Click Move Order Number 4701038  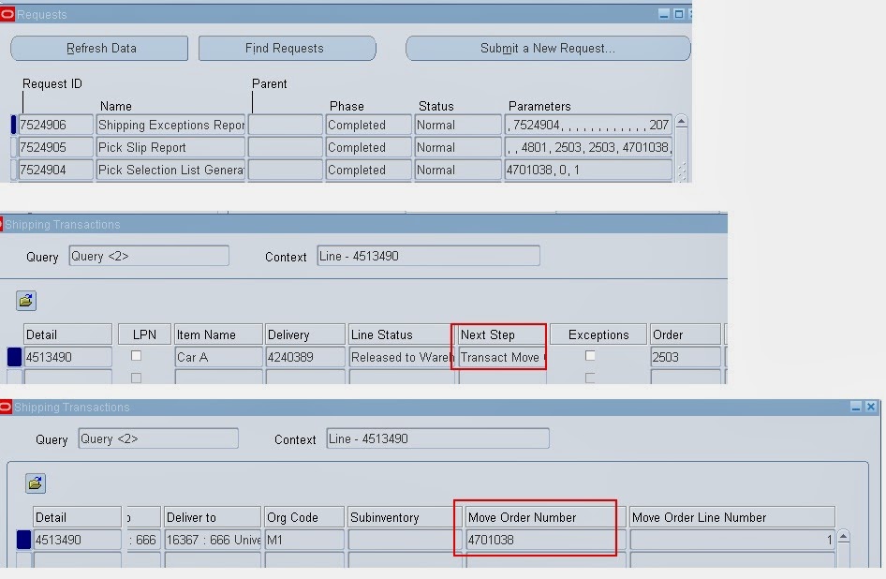click(x=546, y=540)
